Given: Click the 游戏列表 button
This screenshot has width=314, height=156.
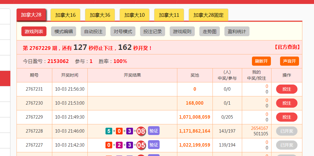Looking at the screenshot, I should (x=34, y=31).
